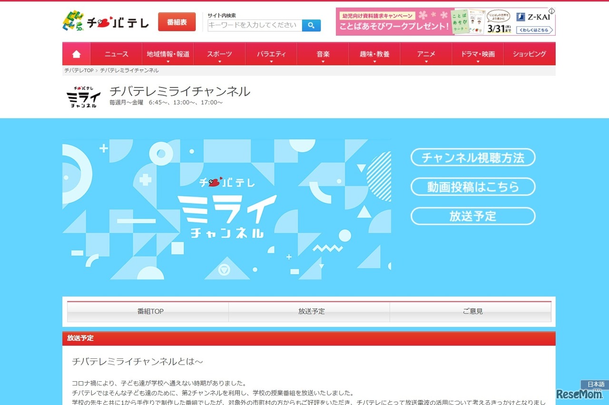This screenshot has width=609, height=405.
Task: Expand the バラエティ menu
Action: pyautogui.click(x=271, y=54)
